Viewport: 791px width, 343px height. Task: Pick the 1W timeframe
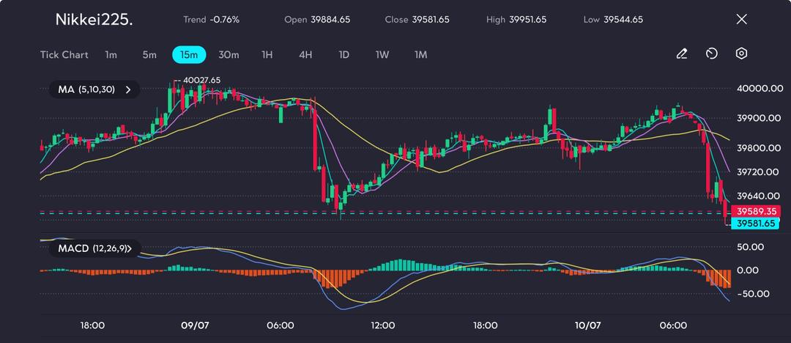pyautogui.click(x=382, y=55)
